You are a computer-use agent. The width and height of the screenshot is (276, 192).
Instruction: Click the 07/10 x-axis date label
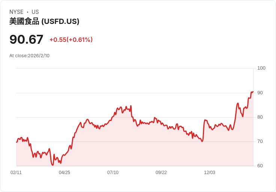tap(113, 173)
